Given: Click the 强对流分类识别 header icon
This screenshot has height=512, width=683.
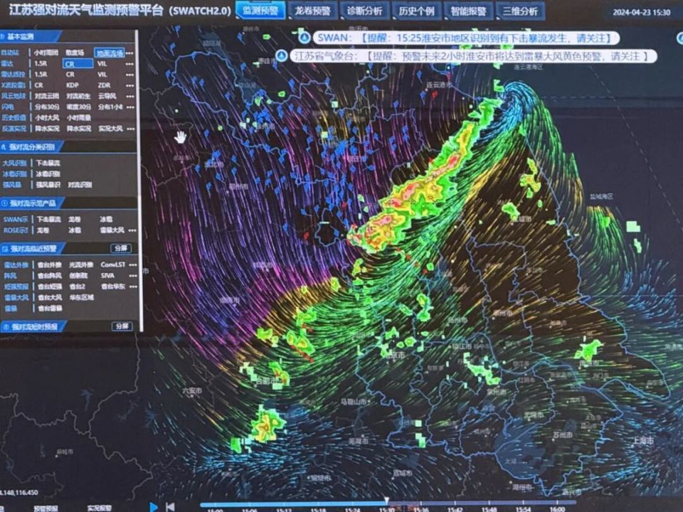Looking at the screenshot, I should click(x=4, y=147).
